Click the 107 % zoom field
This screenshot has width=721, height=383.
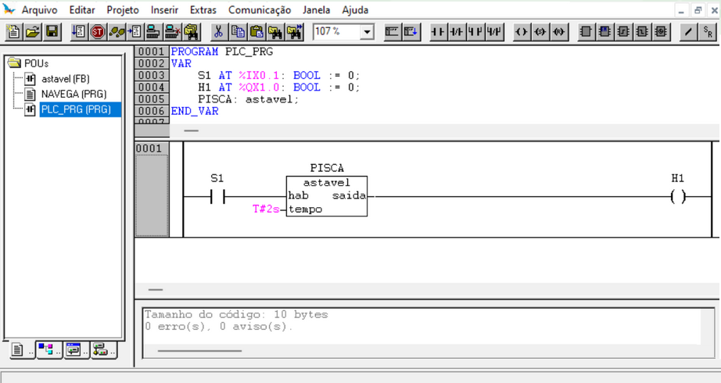(x=336, y=32)
